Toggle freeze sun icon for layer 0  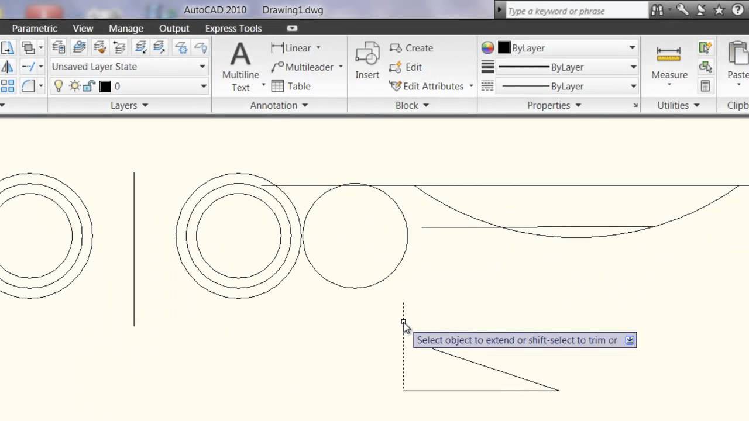[x=74, y=86]
